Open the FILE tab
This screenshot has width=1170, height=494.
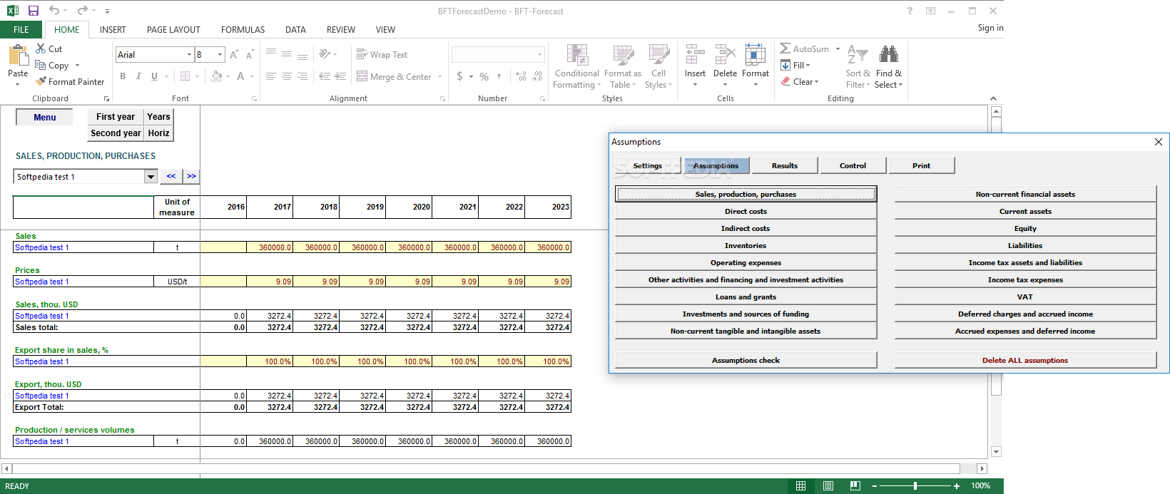21,29
